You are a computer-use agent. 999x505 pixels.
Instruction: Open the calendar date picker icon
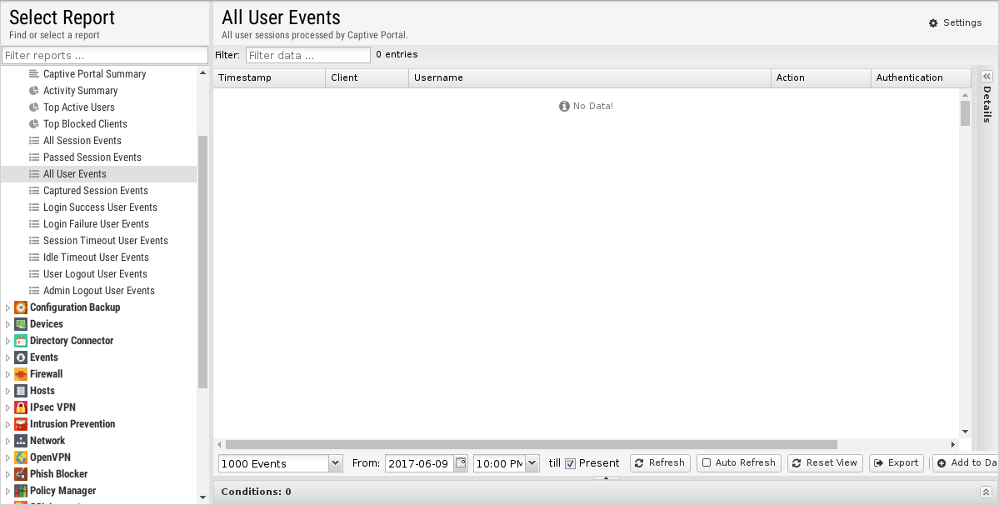(x=461, y=463)
